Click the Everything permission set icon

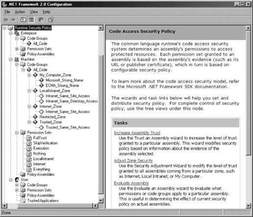coord(29,169)
